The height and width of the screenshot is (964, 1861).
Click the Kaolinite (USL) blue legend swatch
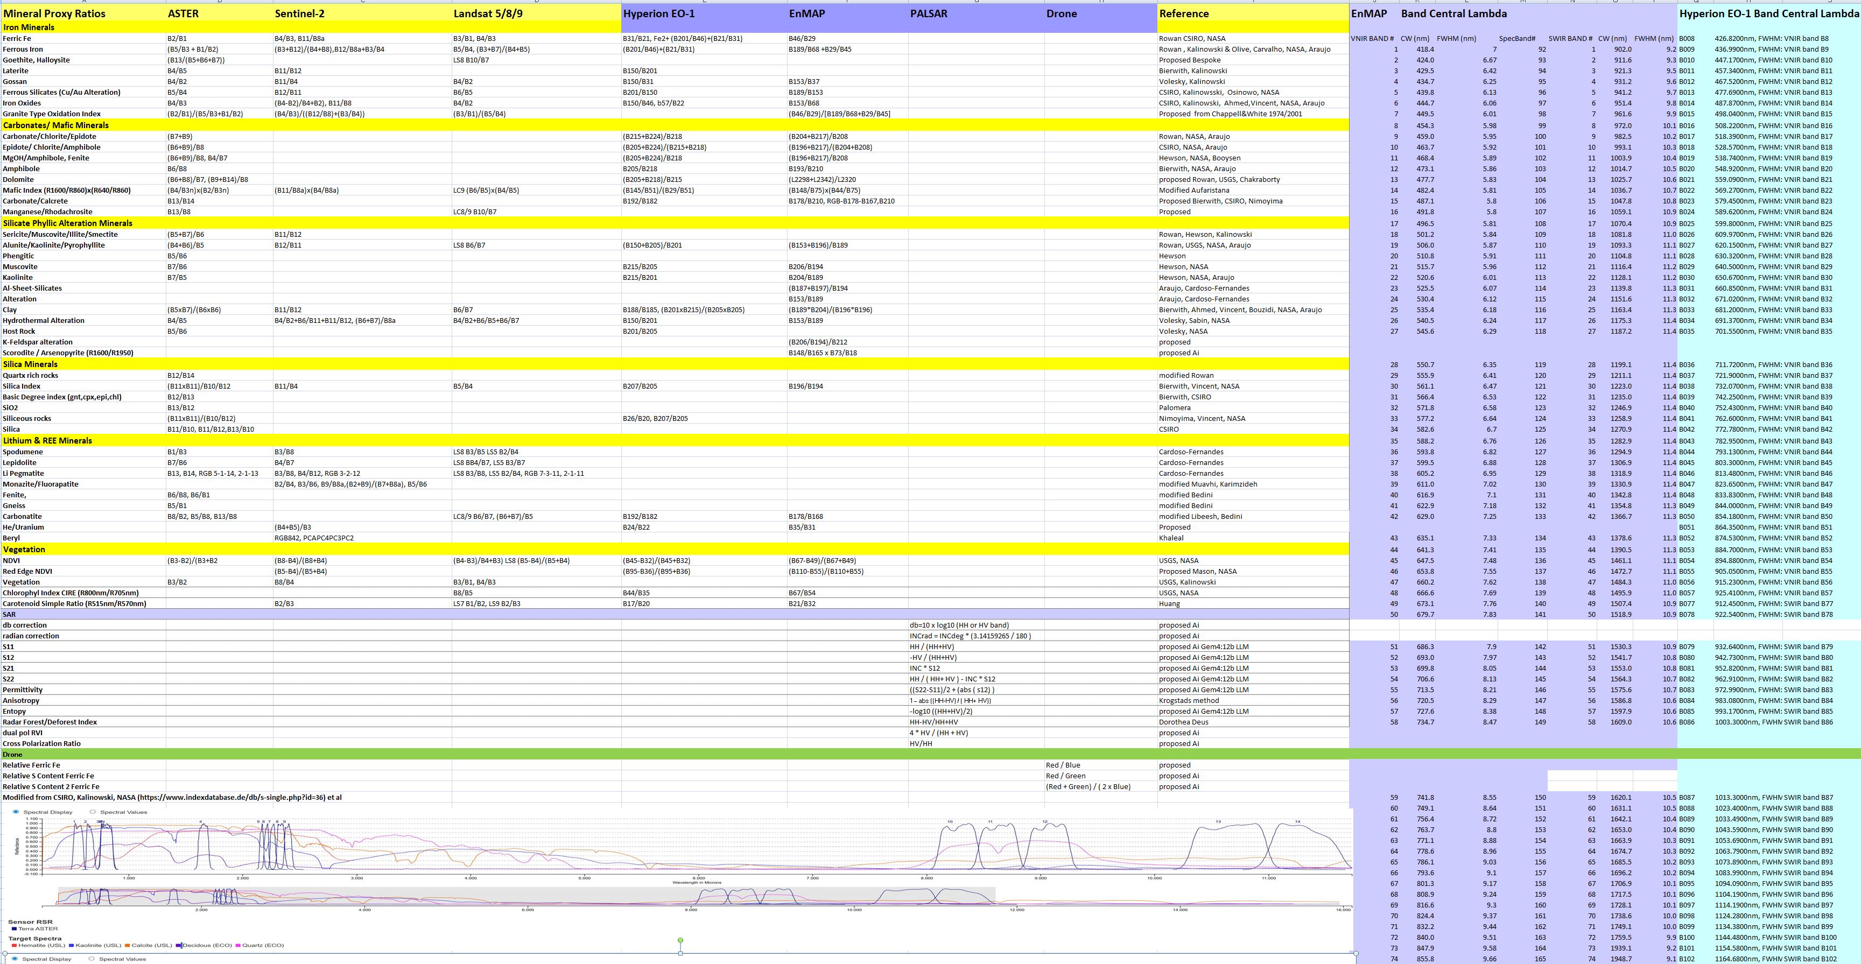pyautogui.click(x=72, y=945)
